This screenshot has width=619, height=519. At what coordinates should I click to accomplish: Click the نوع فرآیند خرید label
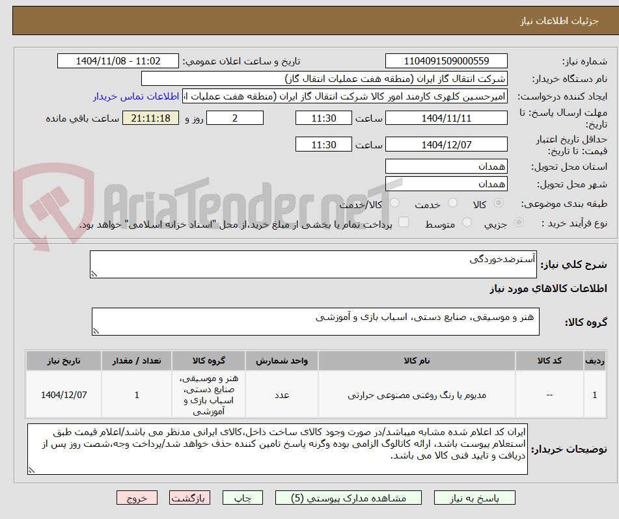coord(574,223)
